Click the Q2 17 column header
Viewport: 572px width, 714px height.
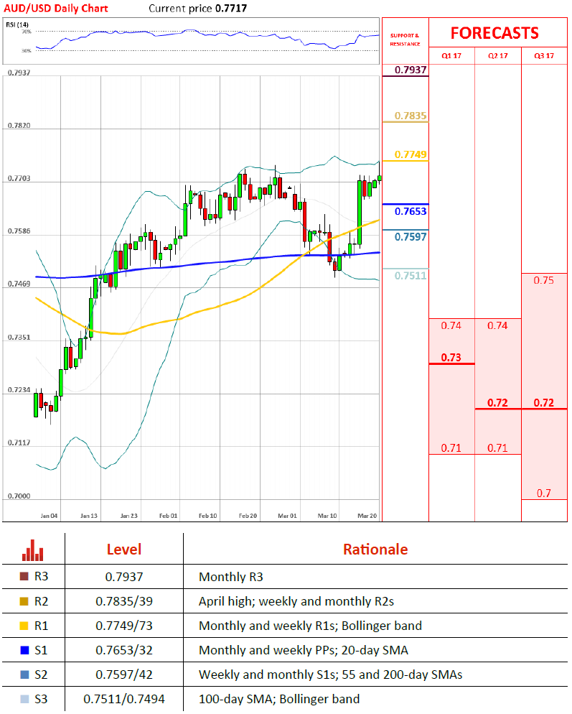coord(498,55)
